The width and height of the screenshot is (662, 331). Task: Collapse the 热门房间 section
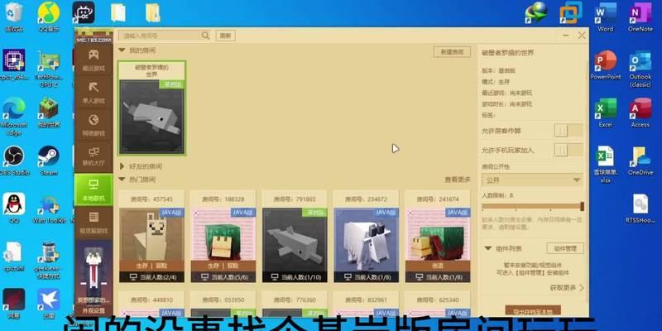pyautogui.click(x=122, y=180)
